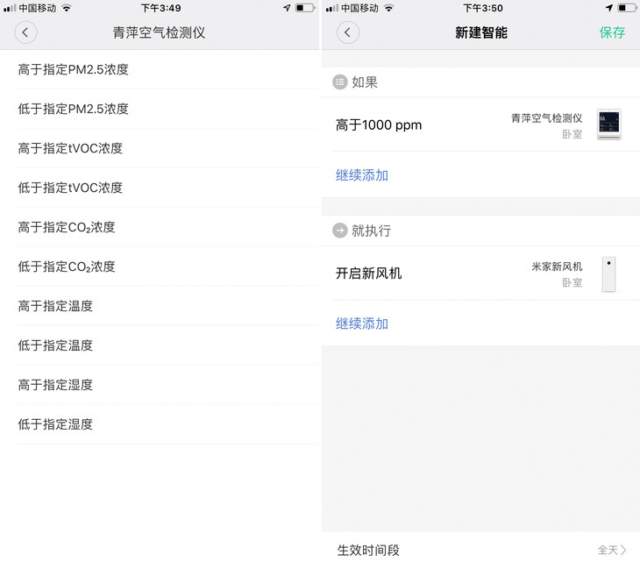Tap the 下午3:50 status bar time
The width and height of the screenshot is (640, 569).
(483, 8)
